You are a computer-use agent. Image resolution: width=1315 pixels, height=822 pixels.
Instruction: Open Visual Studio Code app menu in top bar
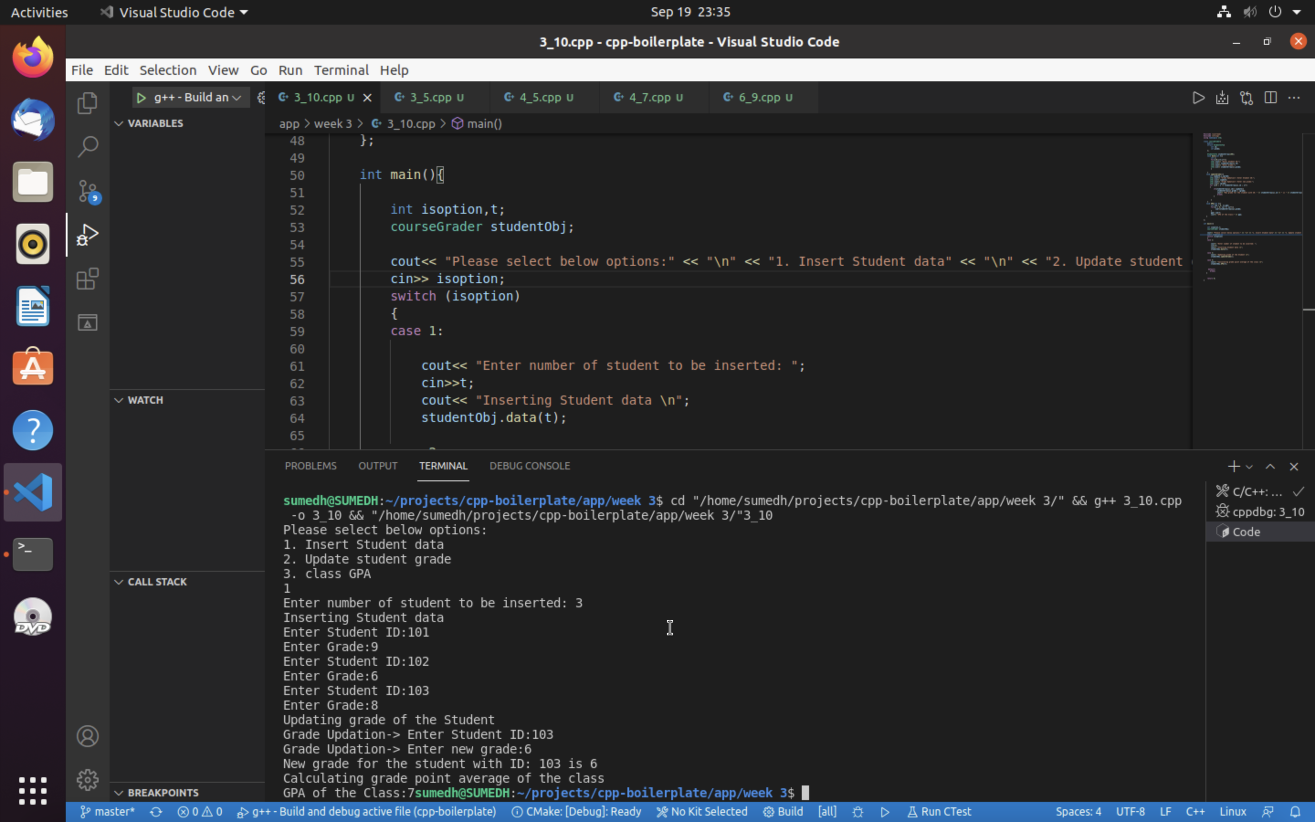coord(174,12)
